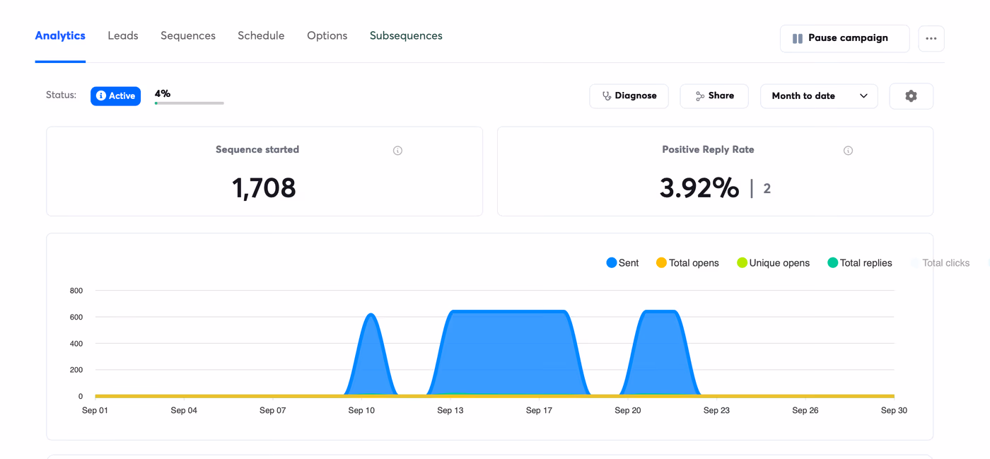Enable the Total clicks legend series
This screenshot has width=990, height=459.
click(940, 263)
